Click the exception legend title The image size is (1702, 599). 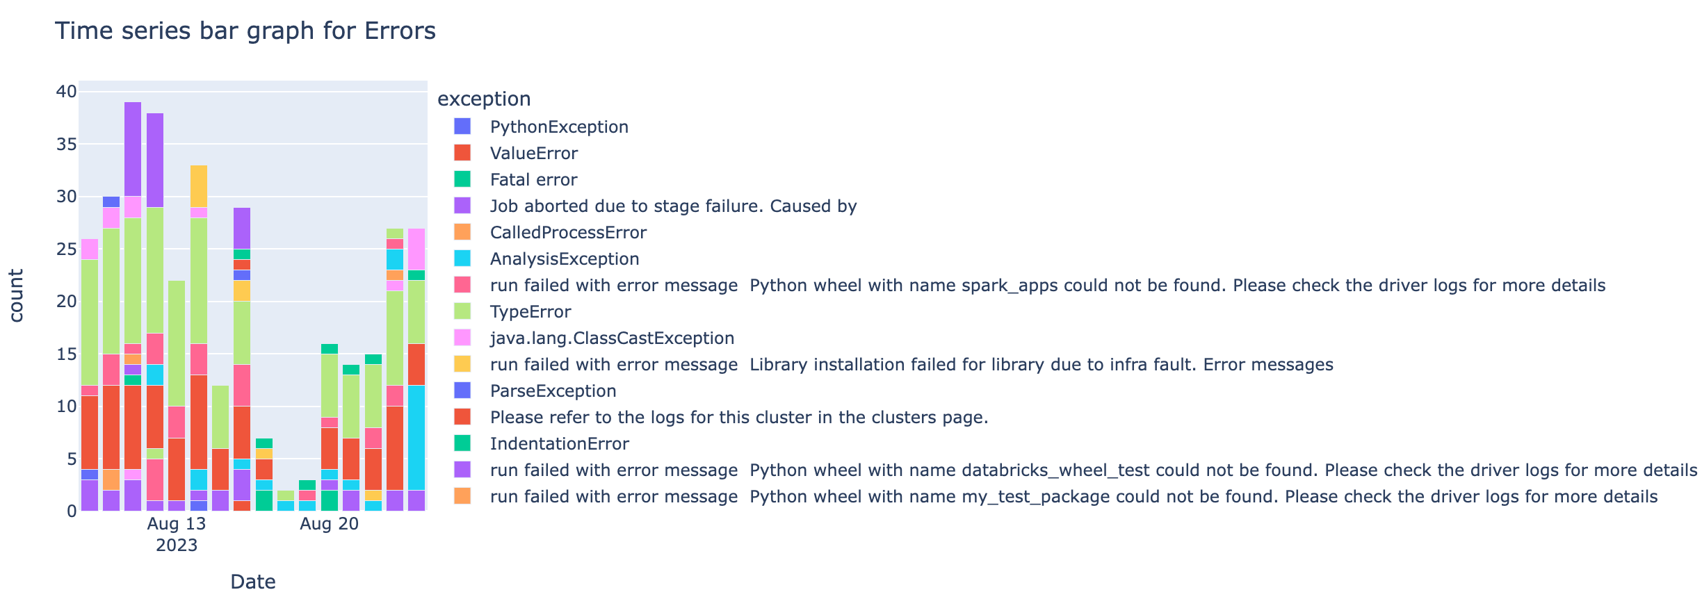click(x=484, y=99)
